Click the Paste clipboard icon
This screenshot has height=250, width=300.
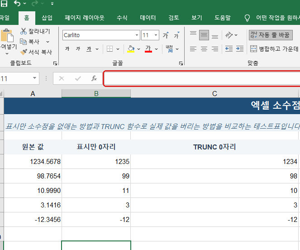click(7, 35)
